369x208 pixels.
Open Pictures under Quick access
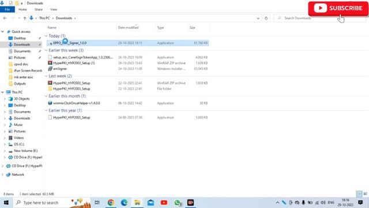pos(20,58)
